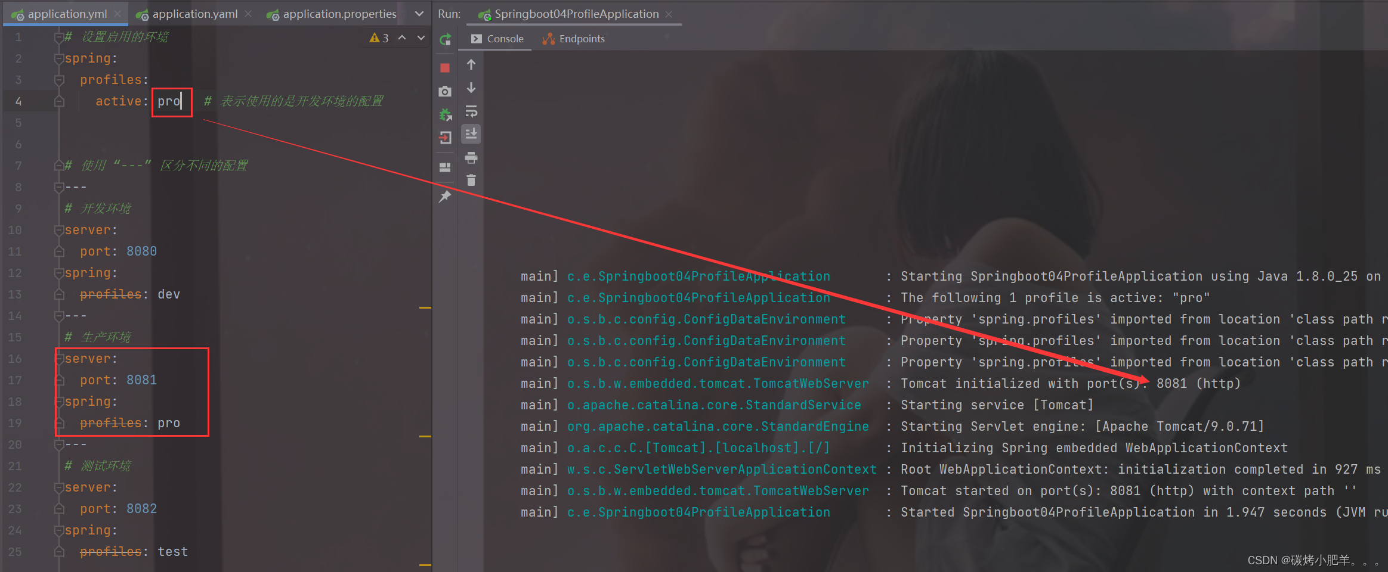1388x572 pixels.
Task: Click warning stripe marker near line 25
Action: [x=425, y=565]
